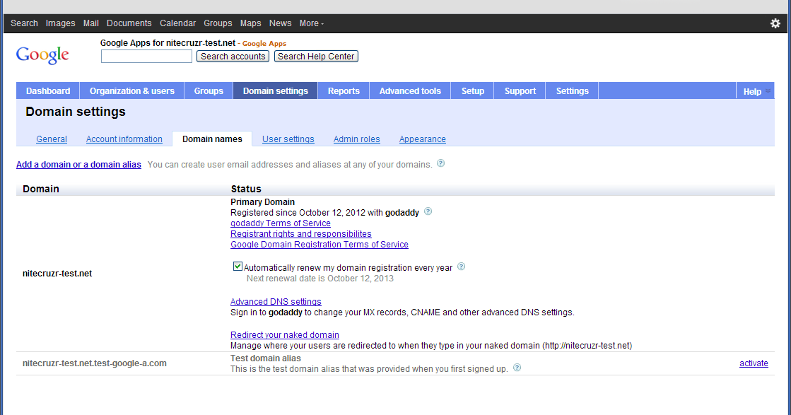Switch to the Groups admin tab
The image size is (791, 415).
point(209,90)
